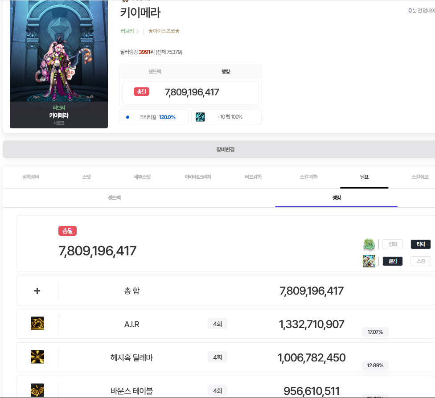Switch to the 장착장비 tab
The height and width of the screenshot is (398, 435).
coord(31,177)
